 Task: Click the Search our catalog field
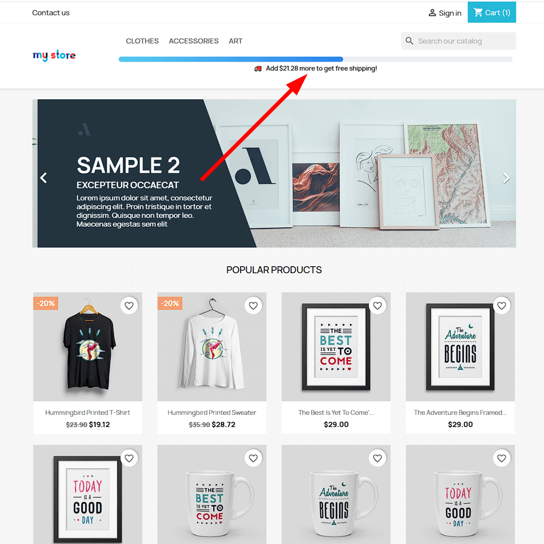click(x=458, y=41)
